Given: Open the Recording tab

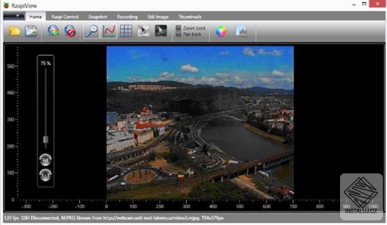Looking at the screenshot, I should pyautogui.click(x=127, y=17).
